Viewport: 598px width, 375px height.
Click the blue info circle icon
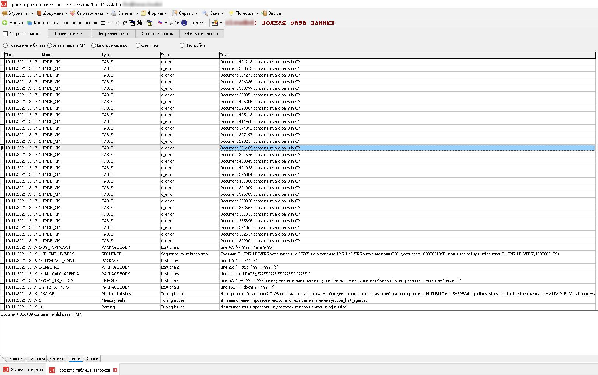(184, 23)
